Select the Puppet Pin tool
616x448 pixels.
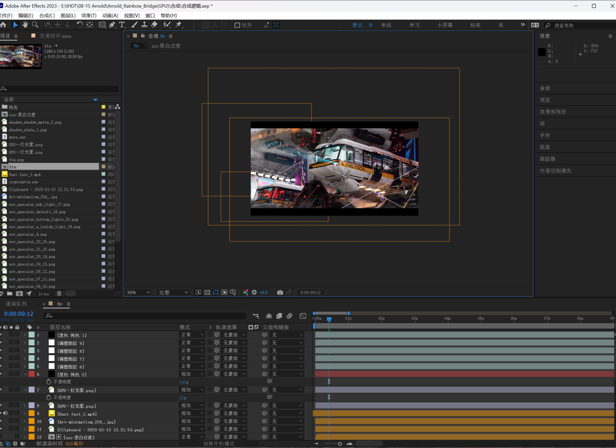[179, 25]
